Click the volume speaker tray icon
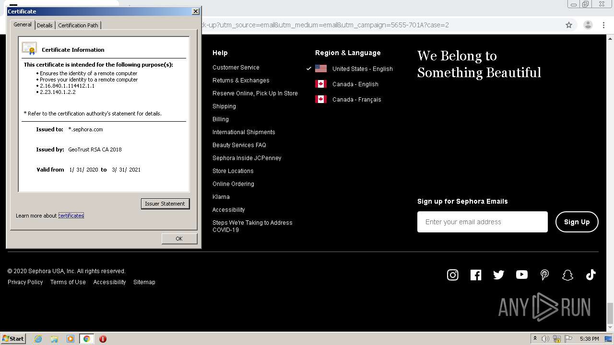 pos(545,339)
